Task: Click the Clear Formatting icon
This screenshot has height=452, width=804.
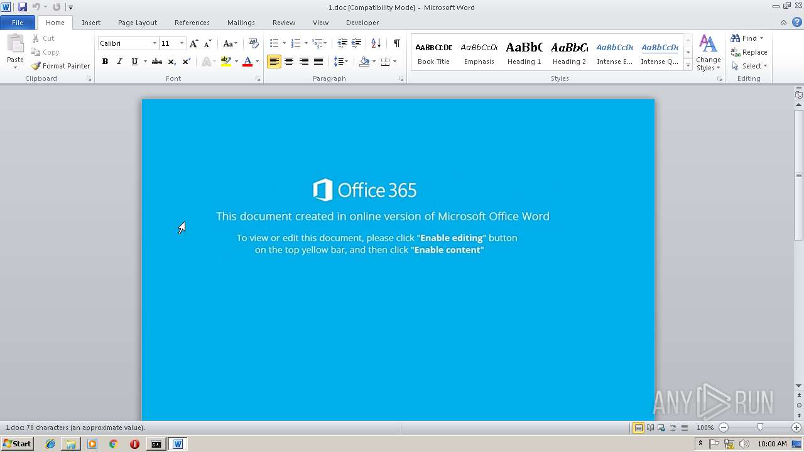Action: point(254,43)
